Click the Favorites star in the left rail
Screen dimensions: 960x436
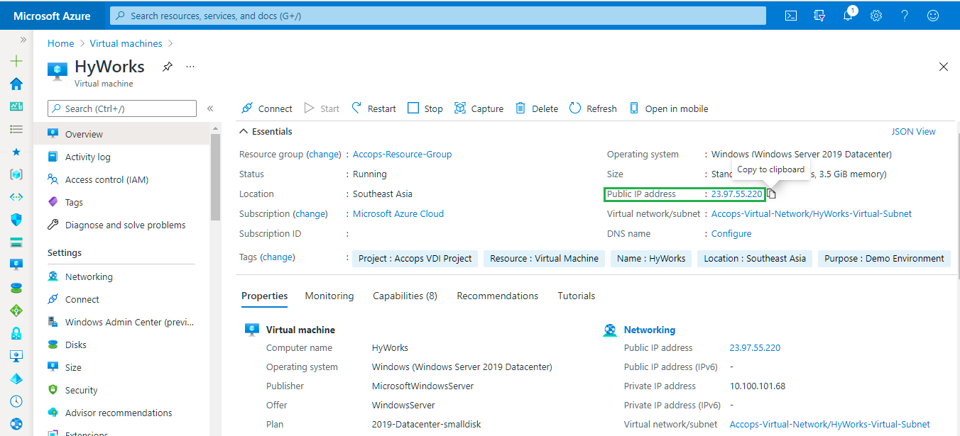coord(16,152)
